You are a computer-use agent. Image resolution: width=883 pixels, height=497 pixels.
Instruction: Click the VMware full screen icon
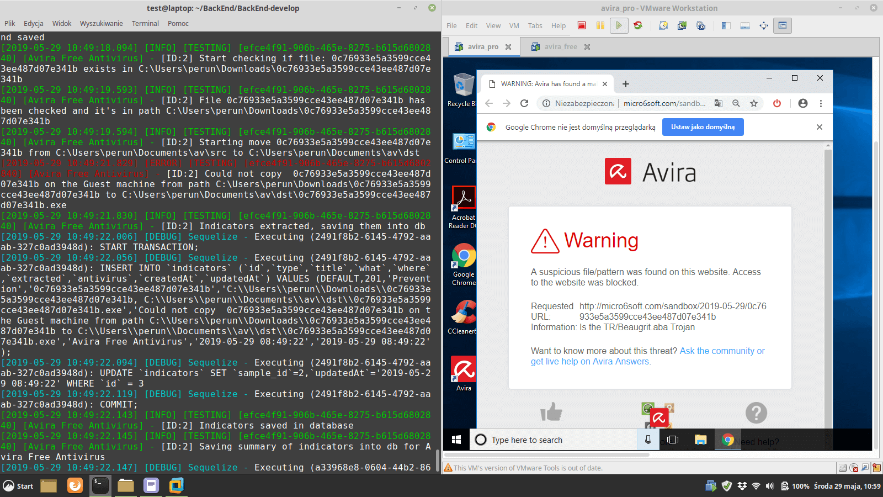tap(764, 25)
